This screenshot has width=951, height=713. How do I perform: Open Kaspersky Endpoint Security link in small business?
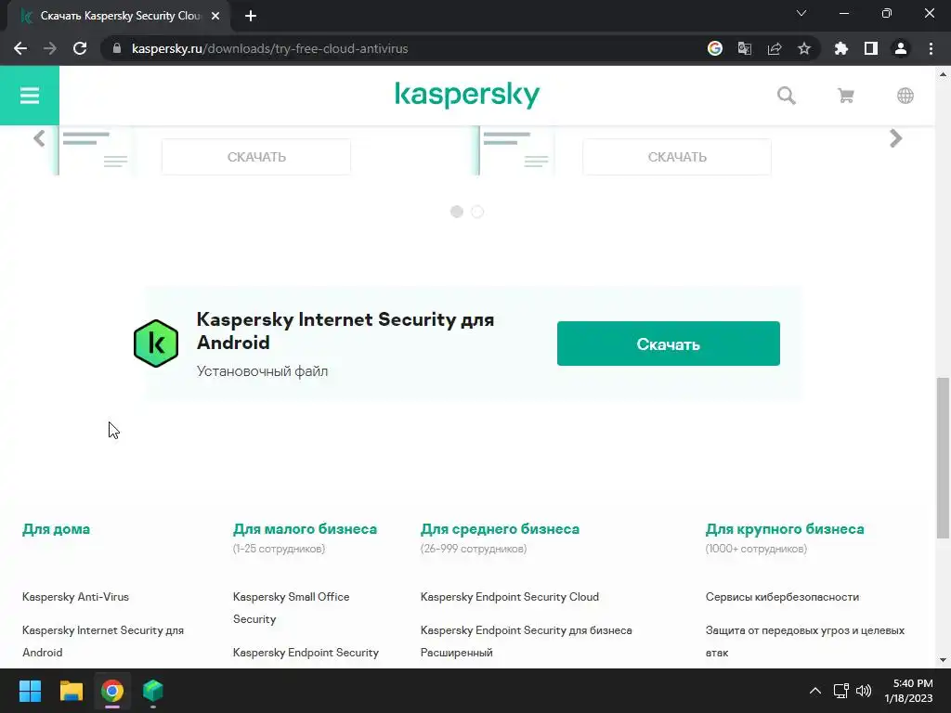pos(306,653)
